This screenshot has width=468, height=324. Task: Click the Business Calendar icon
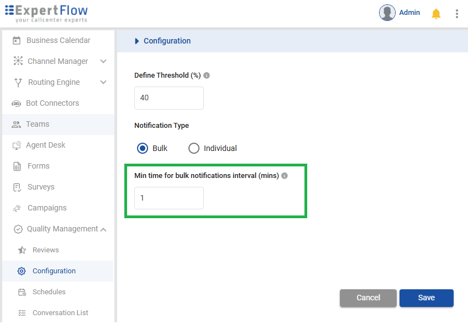click(17, 40)
